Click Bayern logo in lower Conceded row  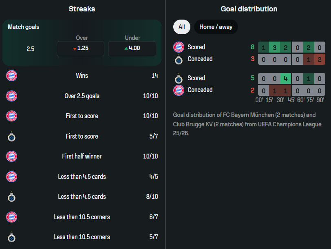[x=179, y=90]
